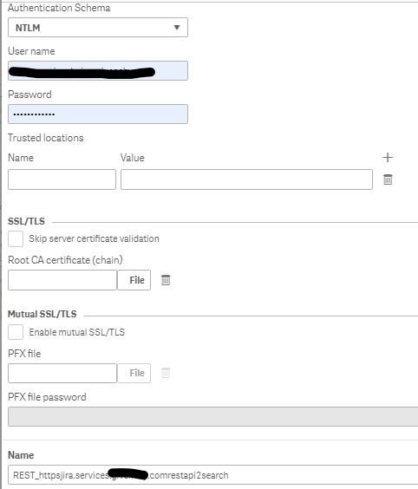Click the Trusted locations Value field
Viewport: 418px width, 489px height.
point(246,179)
